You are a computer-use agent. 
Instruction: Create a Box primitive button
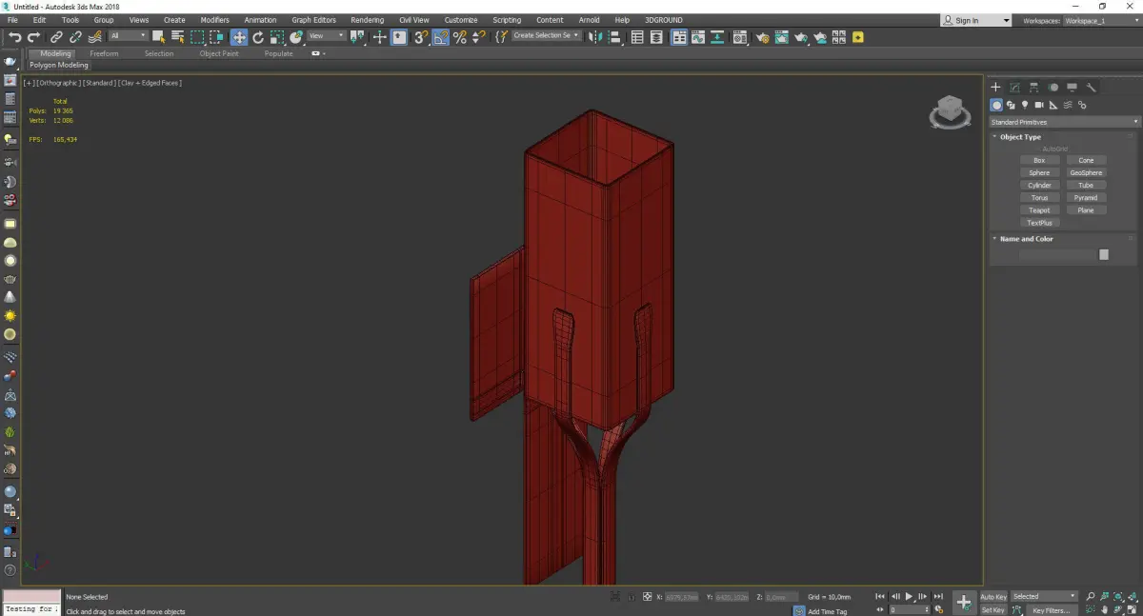(1039, 161)
